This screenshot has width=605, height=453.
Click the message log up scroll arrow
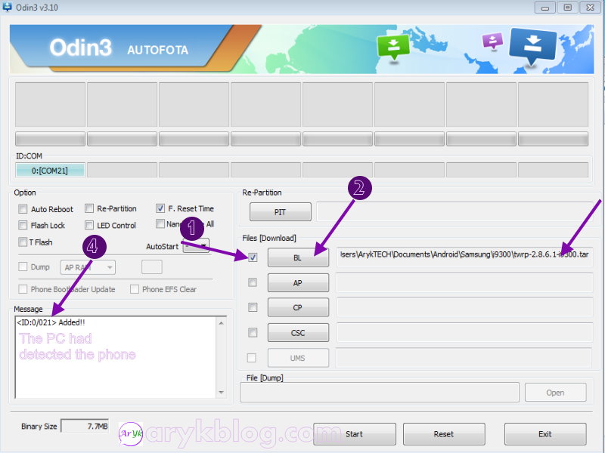coord(221,323)
